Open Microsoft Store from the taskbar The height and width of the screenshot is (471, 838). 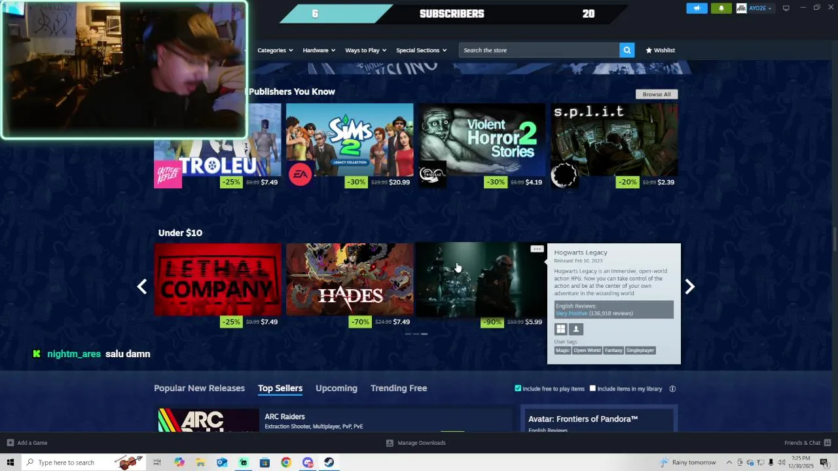pos(264,462)
